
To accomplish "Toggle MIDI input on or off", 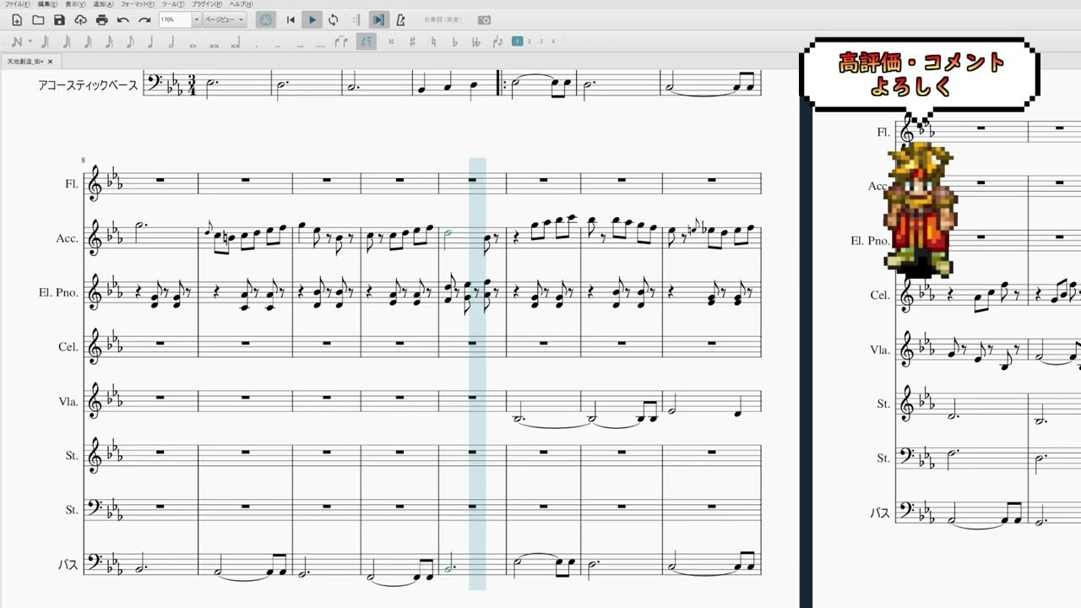I will [x=266, y=19].
